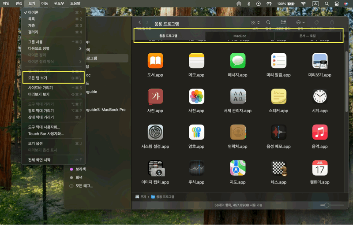
Task: Open the view mode dropdown in toolbar
Action: pos(255,22)
